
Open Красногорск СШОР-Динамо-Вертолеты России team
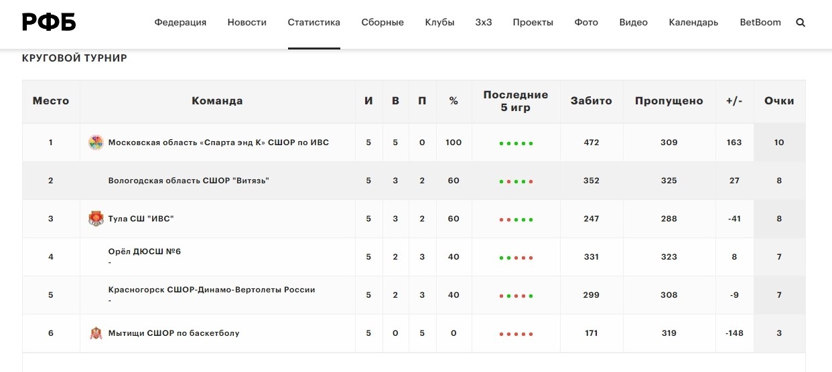tap(212, 290)
